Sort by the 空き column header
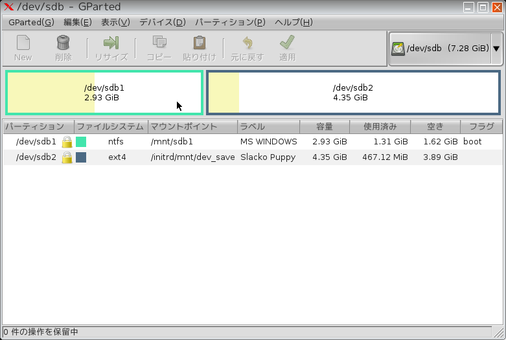Image resolution: width=506 pixels, height=340 pixels. coord(435,126)
